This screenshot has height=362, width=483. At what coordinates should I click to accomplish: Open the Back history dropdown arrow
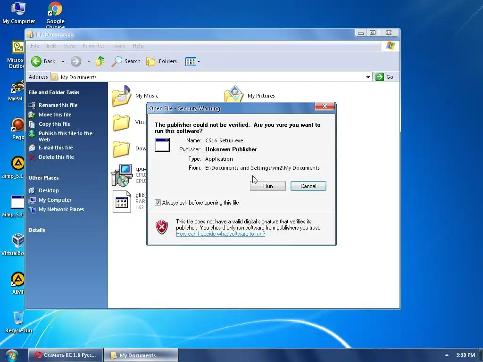coord(63,62)
